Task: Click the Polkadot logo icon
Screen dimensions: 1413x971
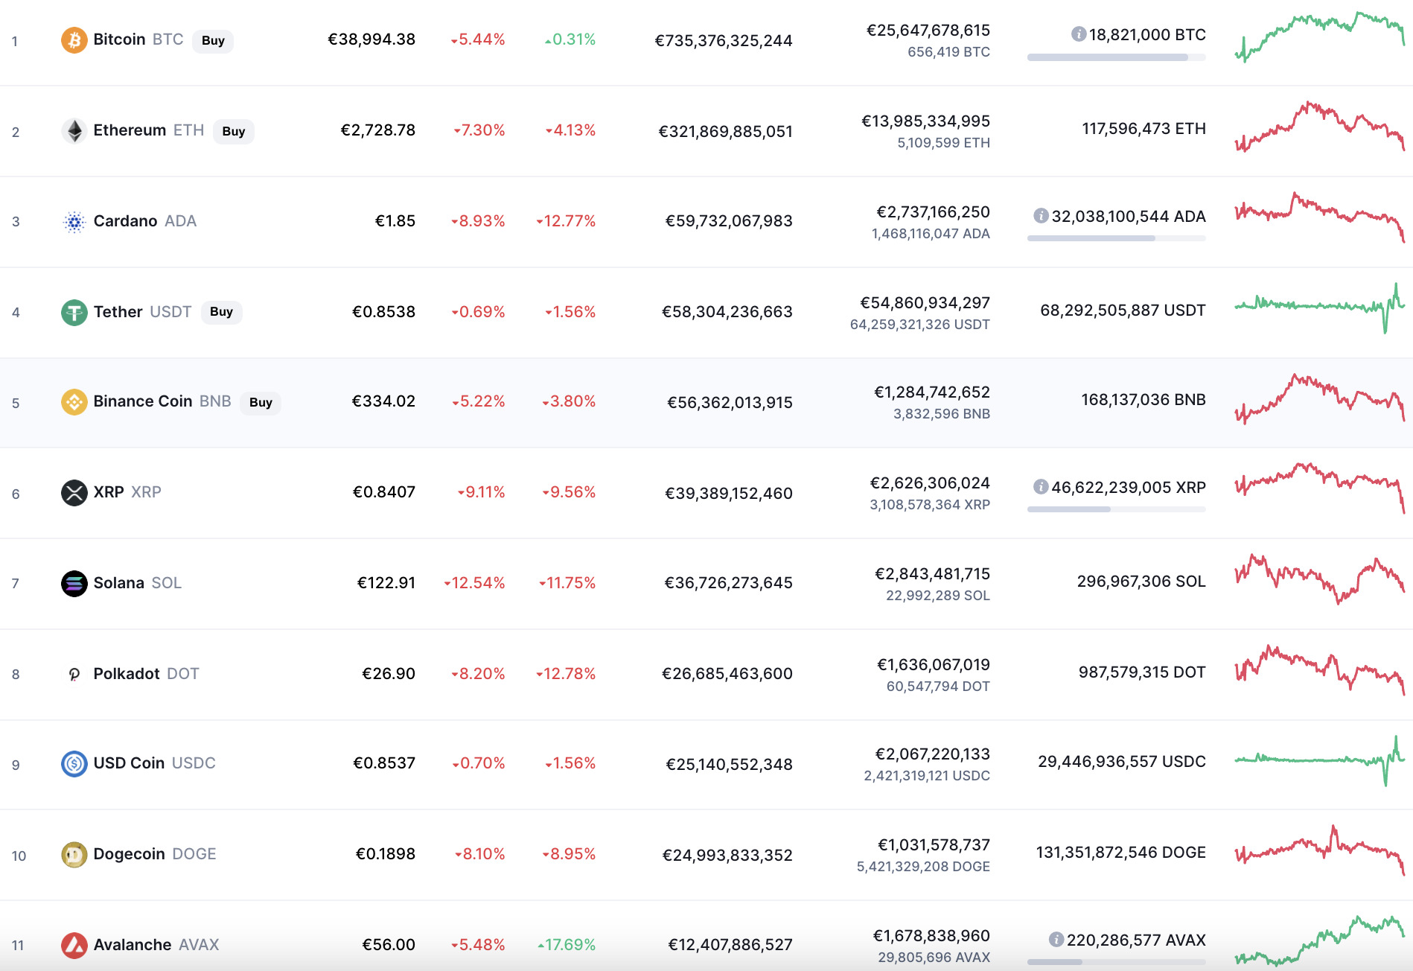Action: (74, 675)
